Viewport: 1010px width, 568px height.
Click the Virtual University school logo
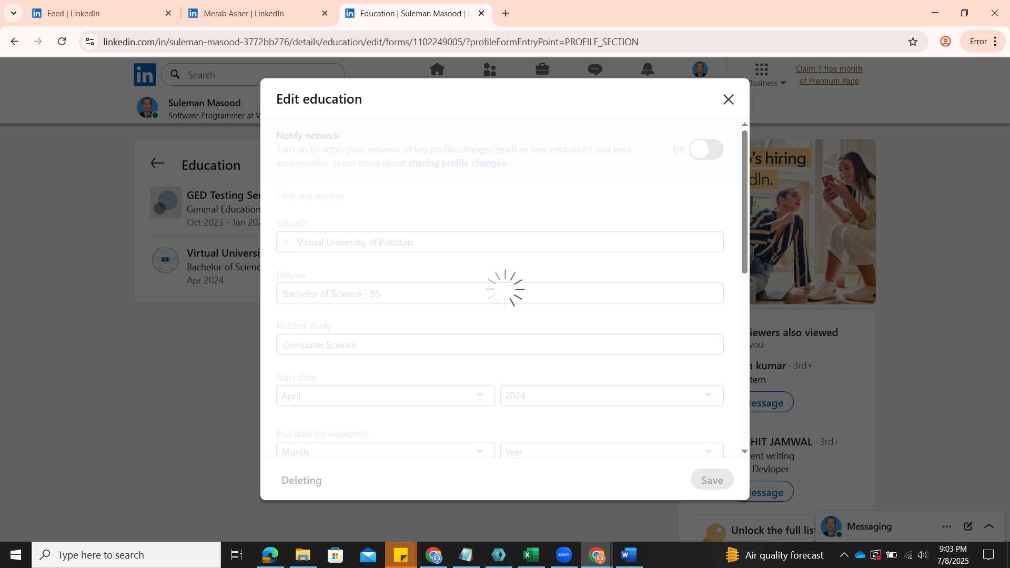point(166,260)
